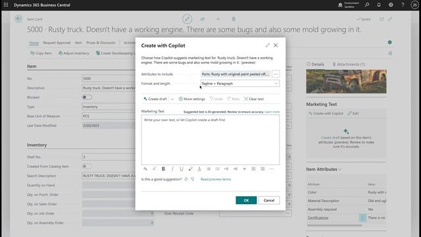
Task: Toggle italic formatting
Action: point(172,169)
